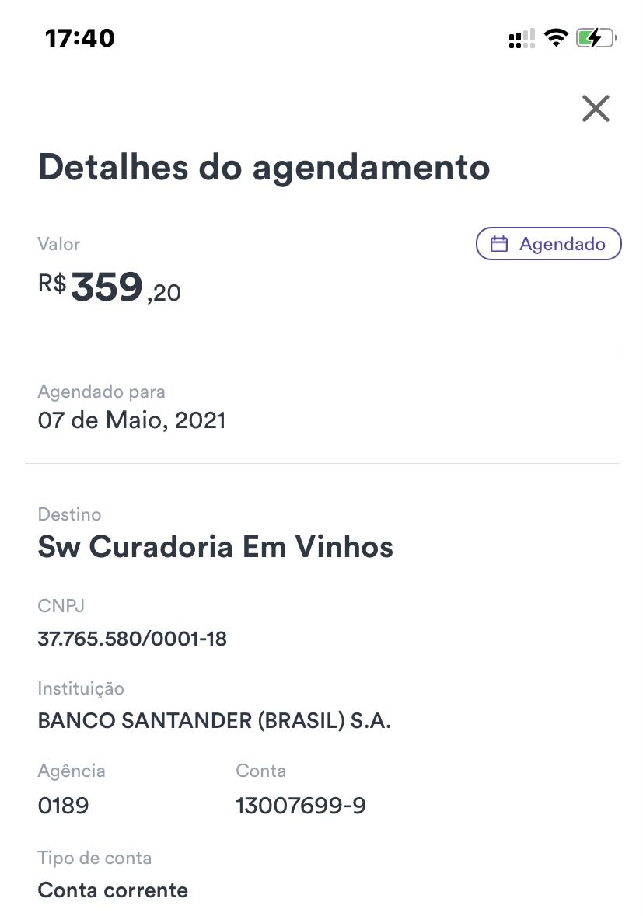Tap the cellular signal bars icon

(x=522, y=37)
